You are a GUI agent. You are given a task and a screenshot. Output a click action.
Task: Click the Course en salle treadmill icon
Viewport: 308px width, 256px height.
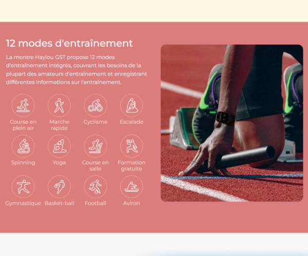coord(95,146)
